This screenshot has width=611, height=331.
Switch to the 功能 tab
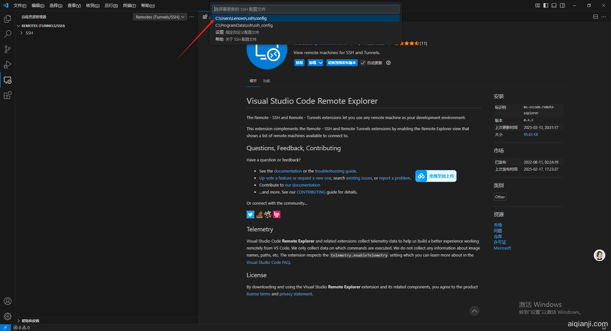266,81
